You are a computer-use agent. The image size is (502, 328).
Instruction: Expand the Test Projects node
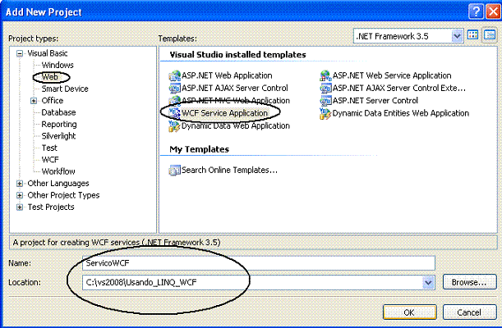coord(20,207)
